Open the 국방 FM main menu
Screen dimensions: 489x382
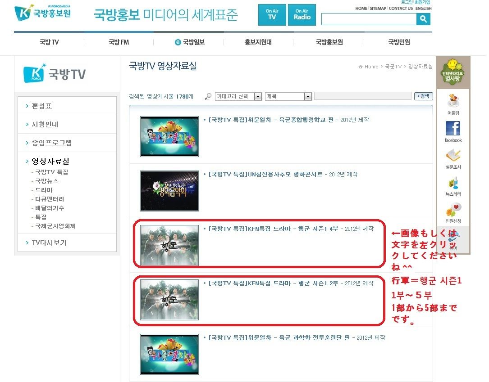tap(119, 42)
